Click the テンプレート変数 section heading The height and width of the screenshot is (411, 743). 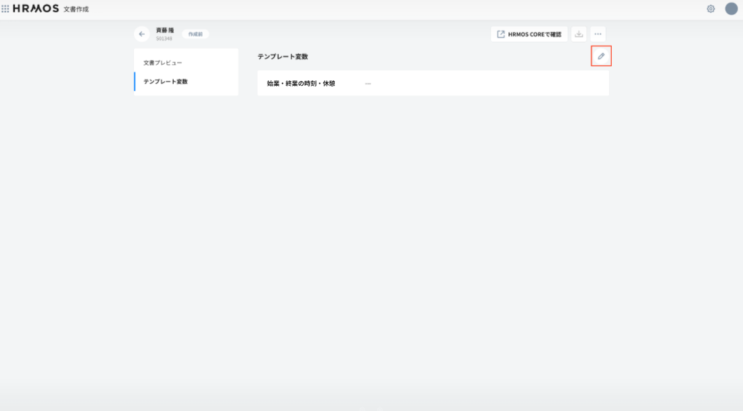[x=283, y=57]
